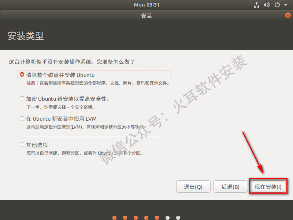Image resolution: width=293 pixels, height=220 pixels.
Task: Open the power icon in top bar
Action: [x=277, y=5]
